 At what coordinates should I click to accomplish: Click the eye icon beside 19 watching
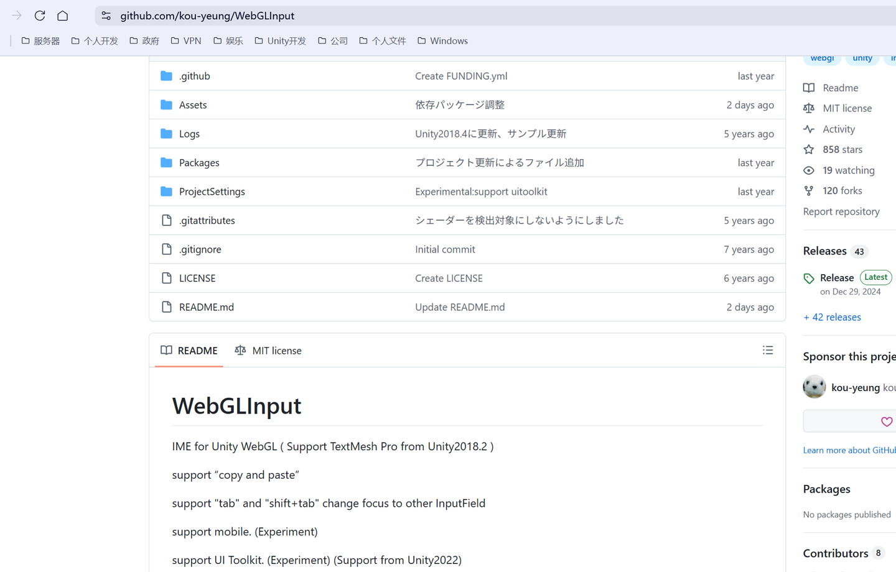[x=809, y=170]
